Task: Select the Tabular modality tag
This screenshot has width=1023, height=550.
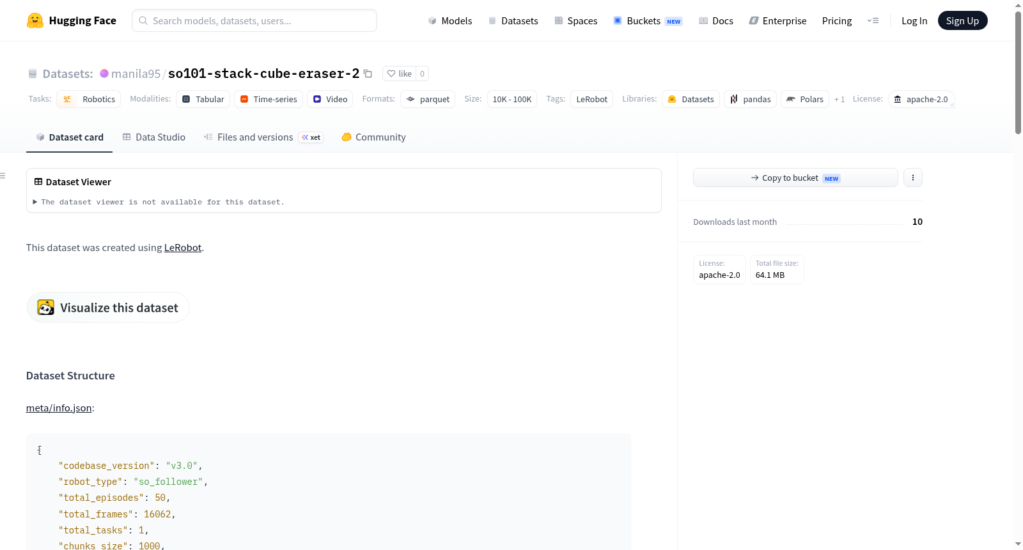Action: pyautogui.click(x=203, y=99)
